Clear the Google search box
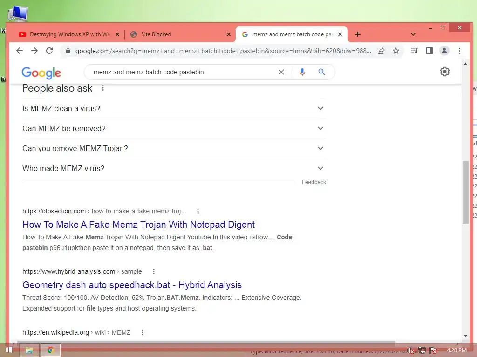 pos(281,72)
